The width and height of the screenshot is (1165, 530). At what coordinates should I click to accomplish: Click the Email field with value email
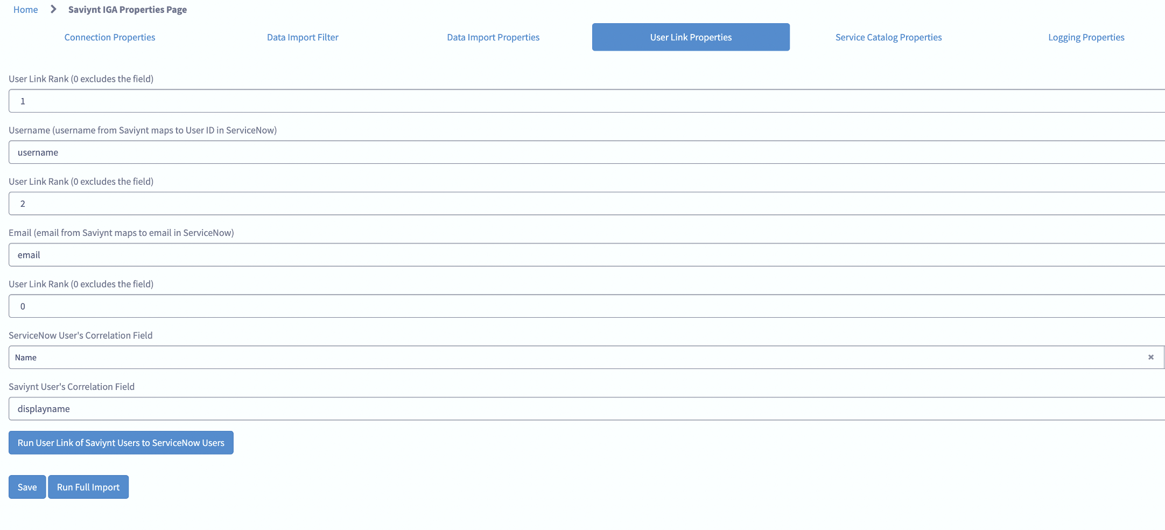(x=587, y=255)
